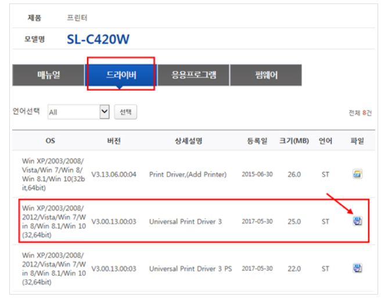Open the 매뉴얼 tab
Image resolution: width=381 pixels, height=301 pixels.
click(x=48, y=75)
